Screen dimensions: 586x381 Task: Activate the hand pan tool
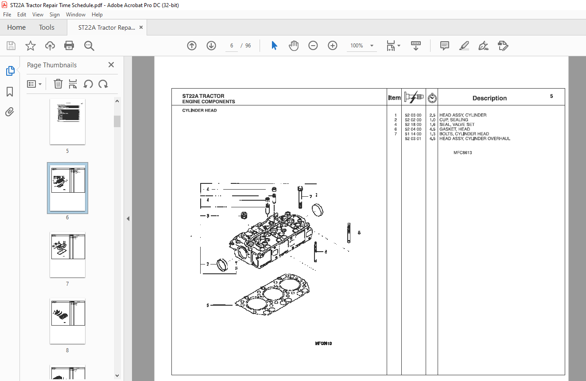(x=294, y=46)
